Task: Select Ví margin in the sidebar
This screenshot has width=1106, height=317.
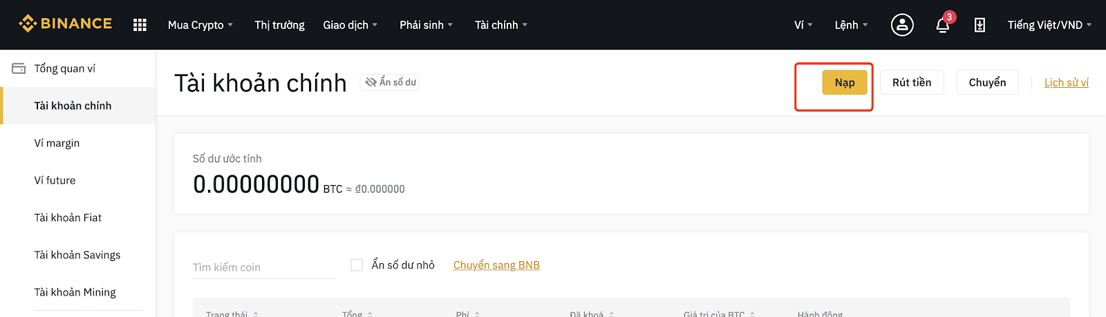Action: 57,143
